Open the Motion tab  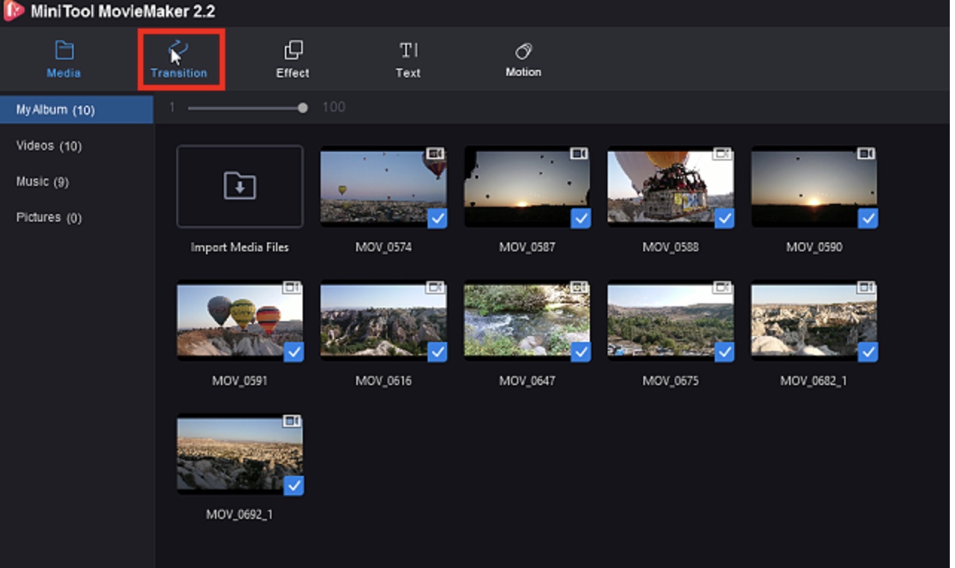tap(524, 60)
